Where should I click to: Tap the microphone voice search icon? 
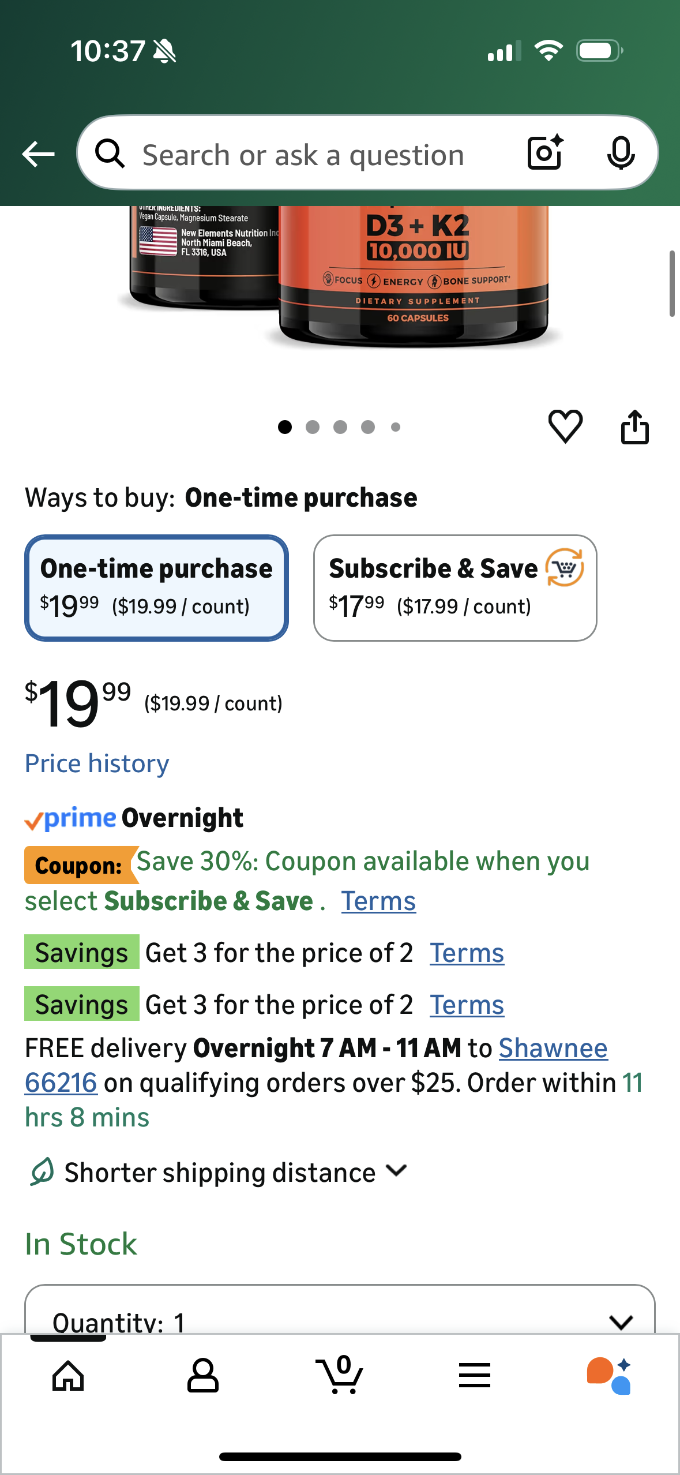[x=621, y=154]
